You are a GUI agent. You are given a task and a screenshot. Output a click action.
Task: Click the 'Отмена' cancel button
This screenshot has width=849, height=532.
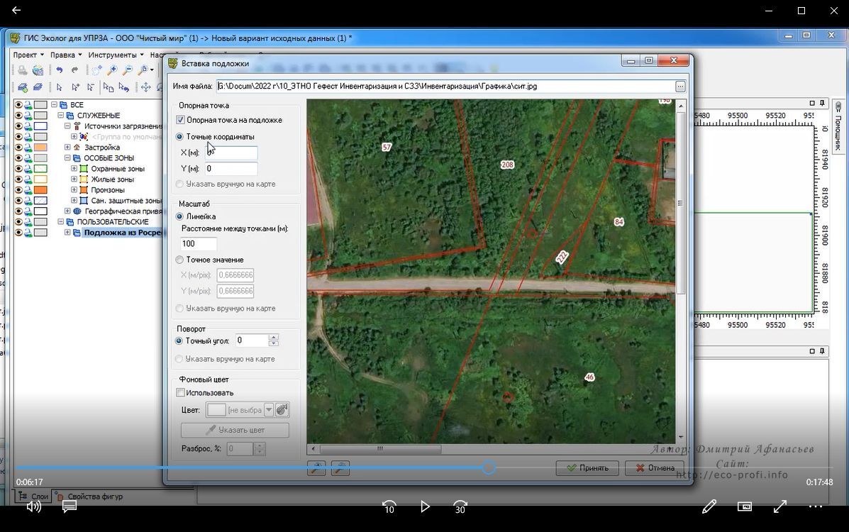pos(655,468)
